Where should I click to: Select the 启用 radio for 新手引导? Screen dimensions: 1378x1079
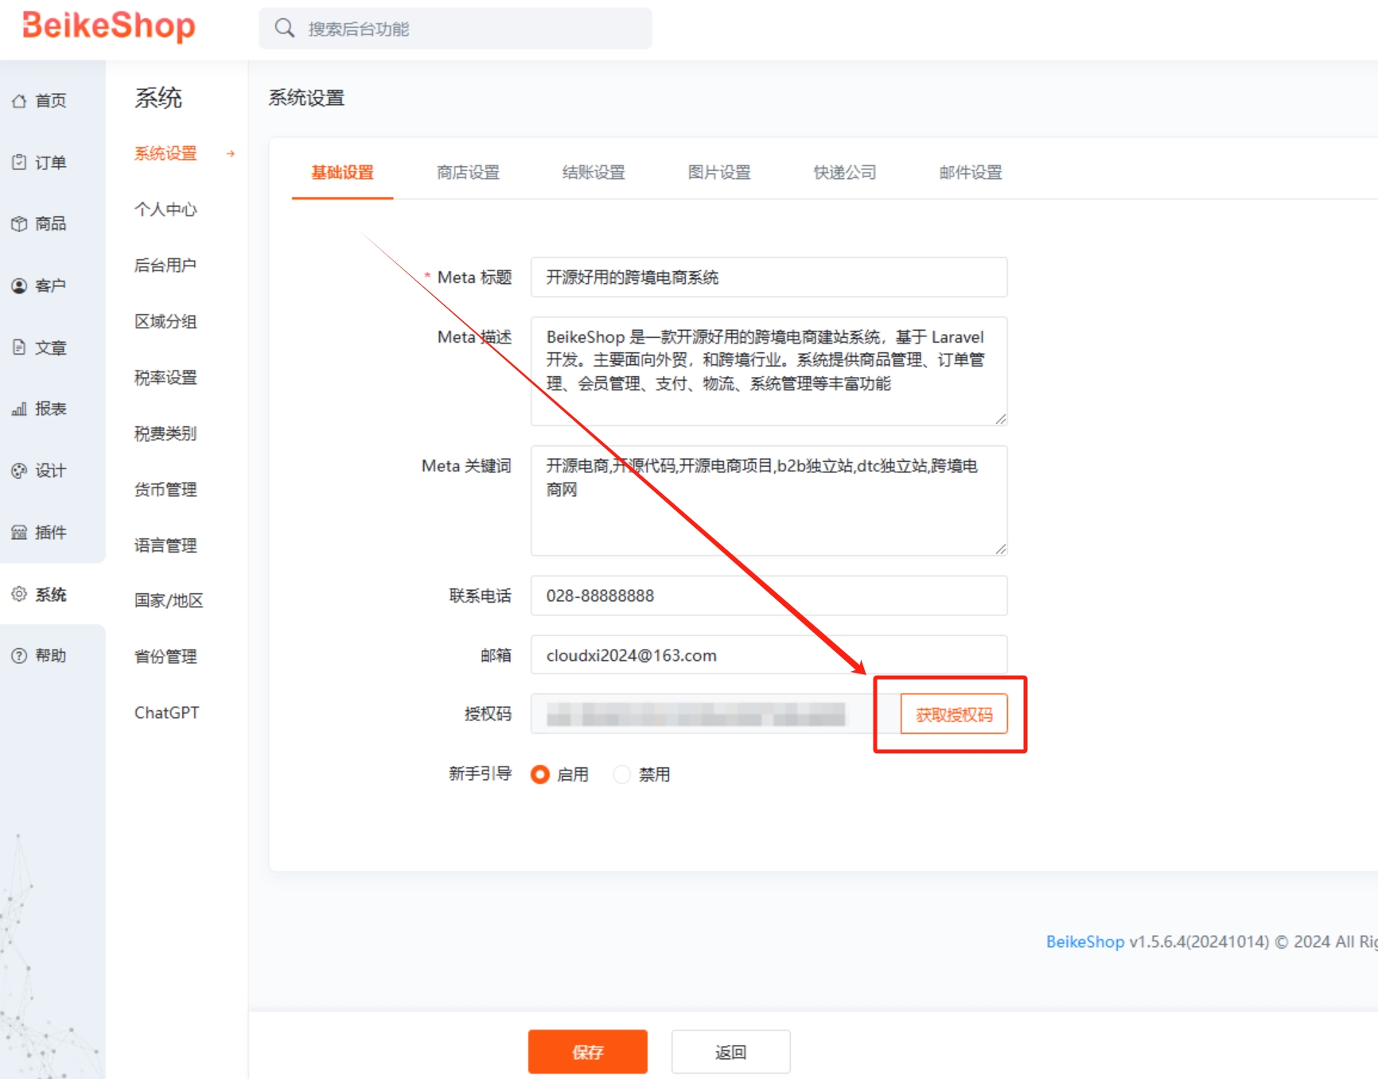540,774
